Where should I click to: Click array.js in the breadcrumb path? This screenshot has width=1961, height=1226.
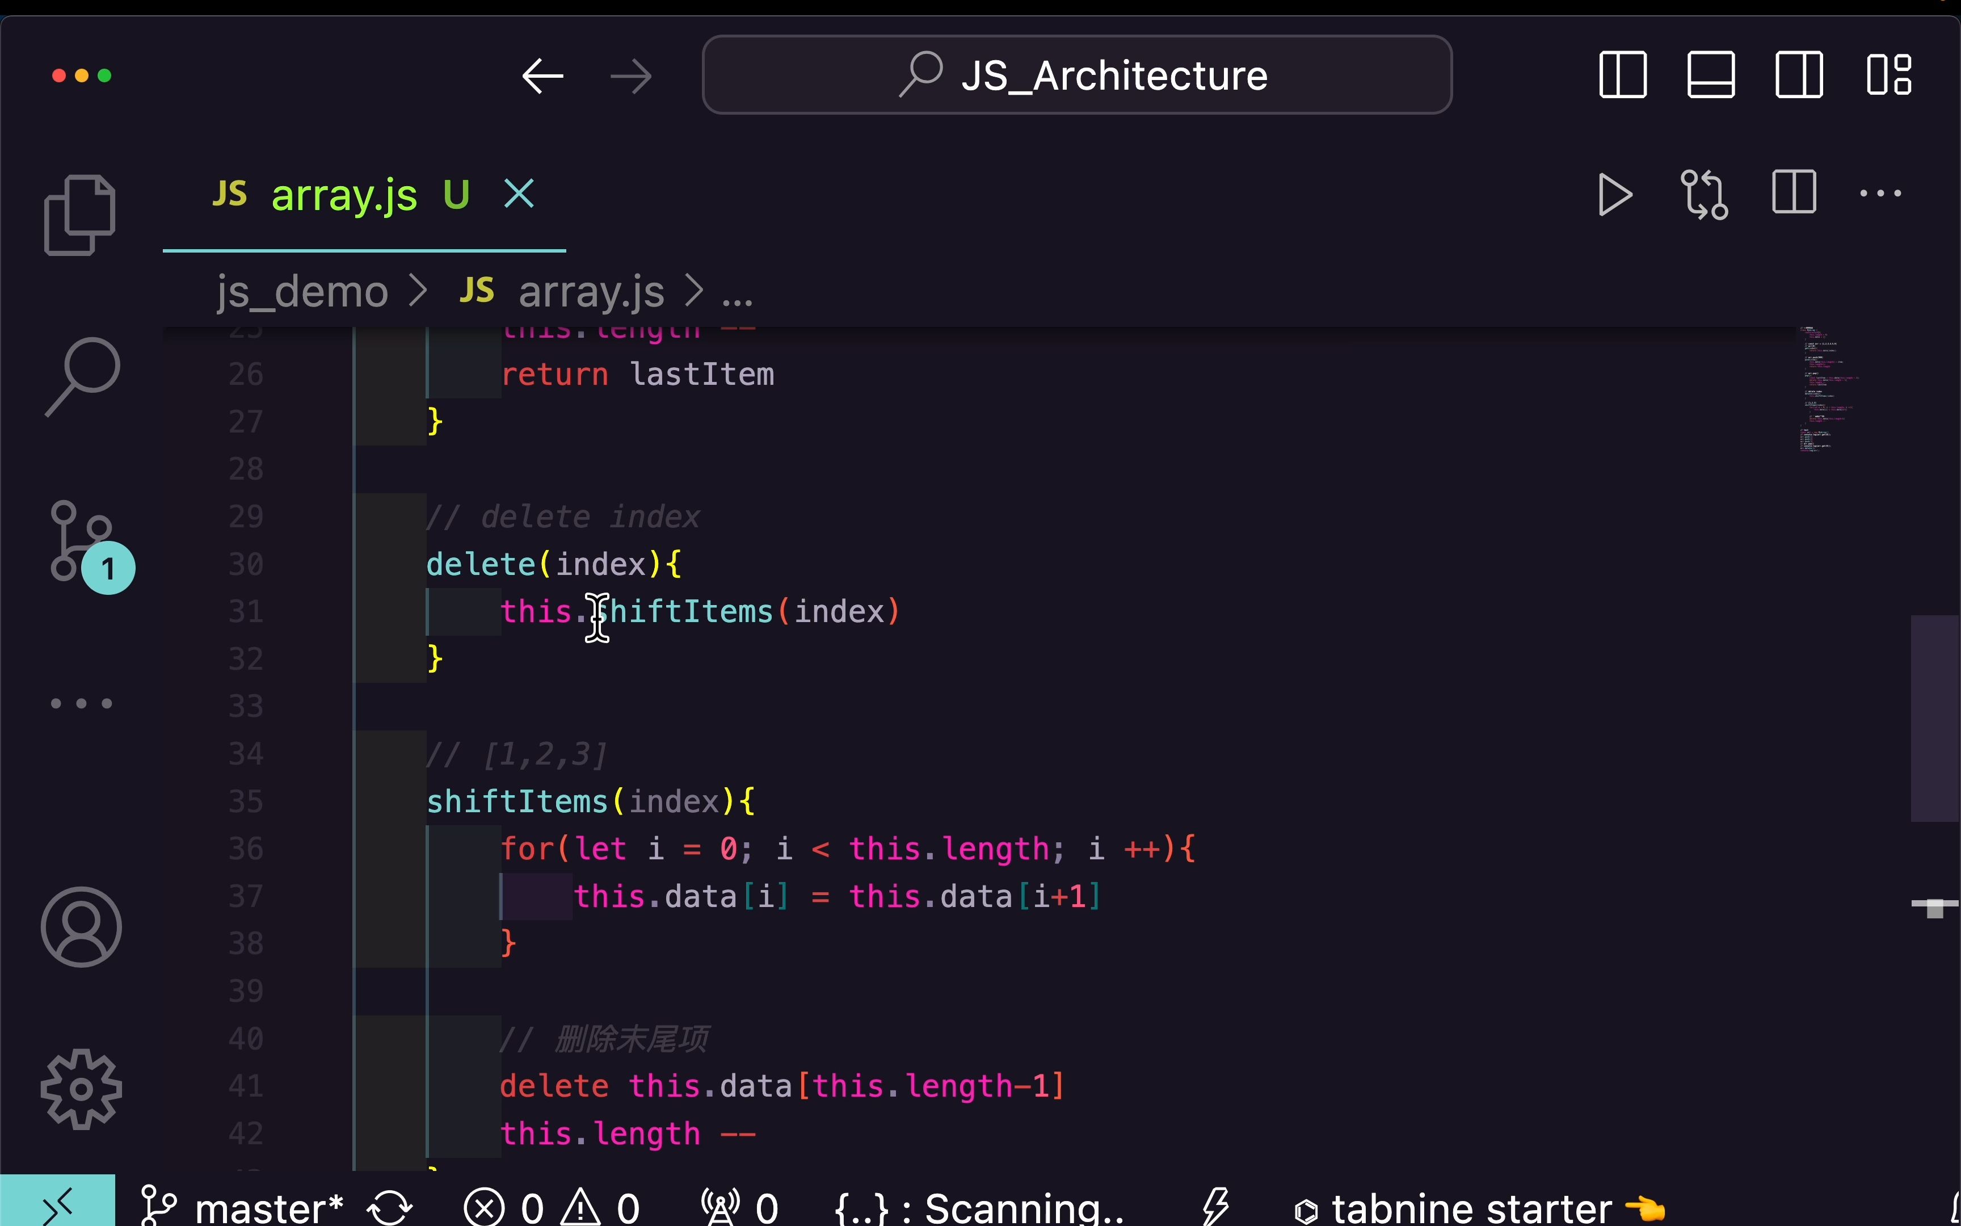click(x=591, y=291)
